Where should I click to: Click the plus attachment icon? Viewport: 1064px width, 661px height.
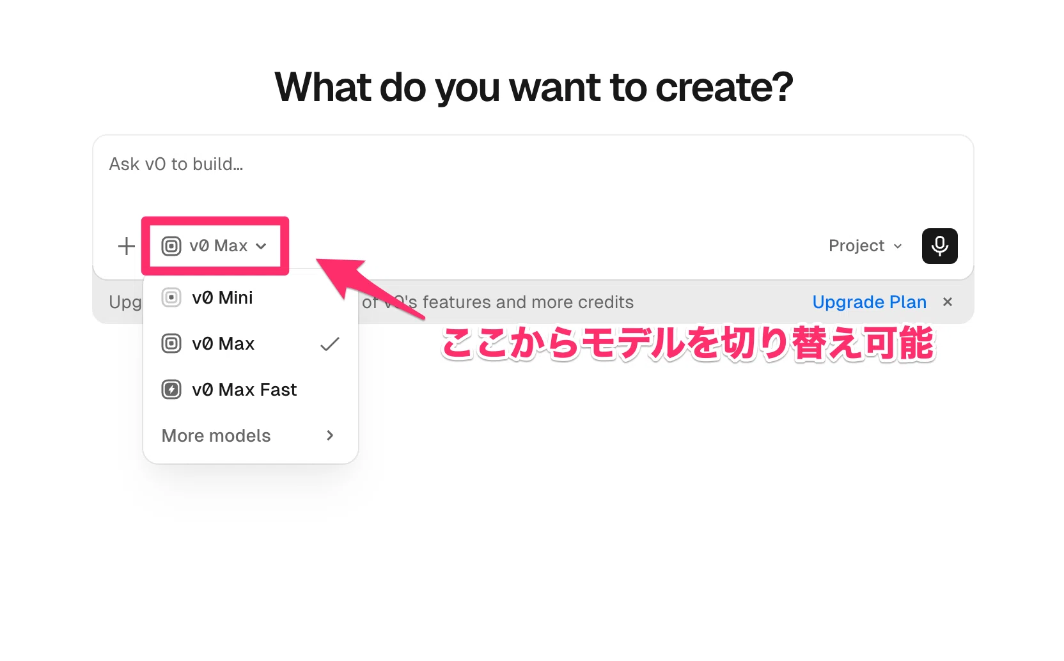pyautogui.click(x=127, y=246)
